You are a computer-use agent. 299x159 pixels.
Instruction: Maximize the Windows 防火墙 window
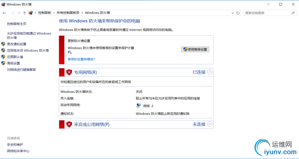pyautogui.click(x=280, y=4)
